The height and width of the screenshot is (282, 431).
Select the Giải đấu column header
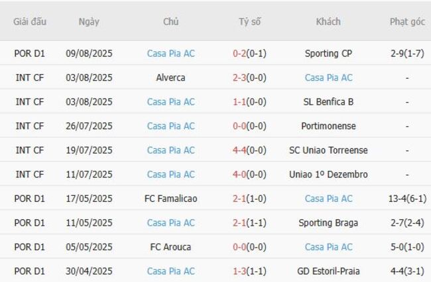point(30,22)
